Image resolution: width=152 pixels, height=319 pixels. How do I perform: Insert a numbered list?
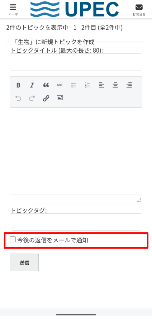88,85
